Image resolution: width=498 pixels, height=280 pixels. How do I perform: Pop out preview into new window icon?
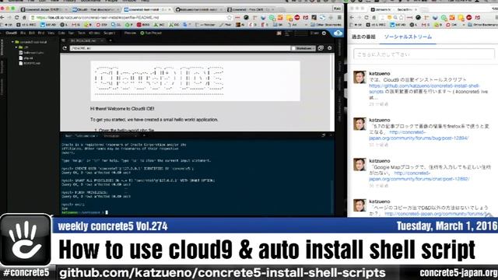(321, 48)
